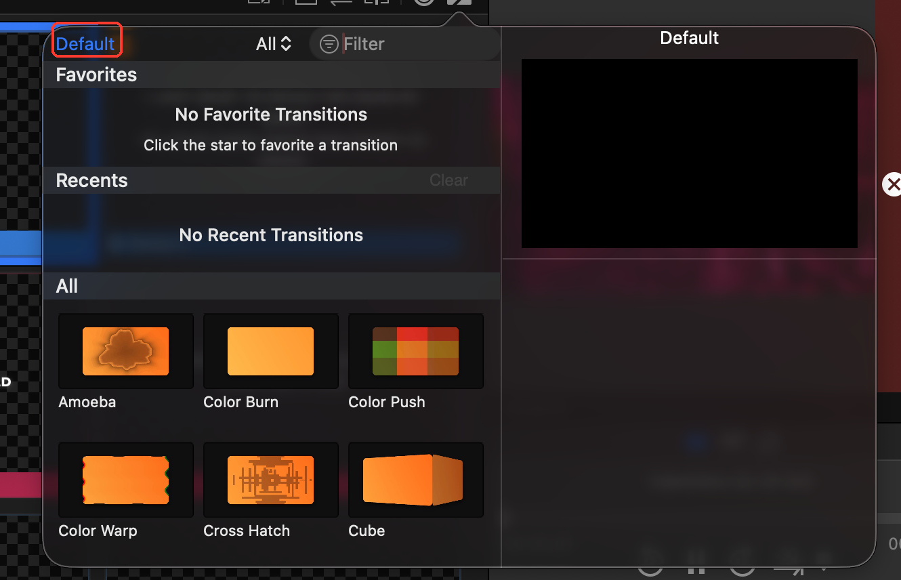Click the Favorites section header
This screenshot has height=580, width=901.
point(272,75)
